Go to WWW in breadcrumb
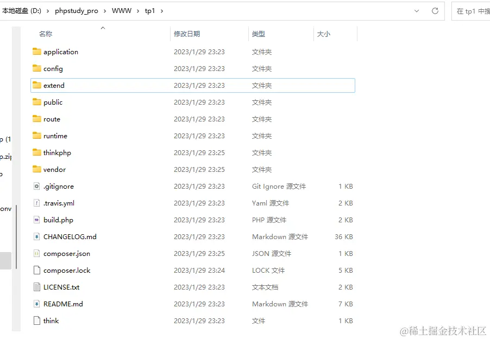 click(x=122, y=11)
